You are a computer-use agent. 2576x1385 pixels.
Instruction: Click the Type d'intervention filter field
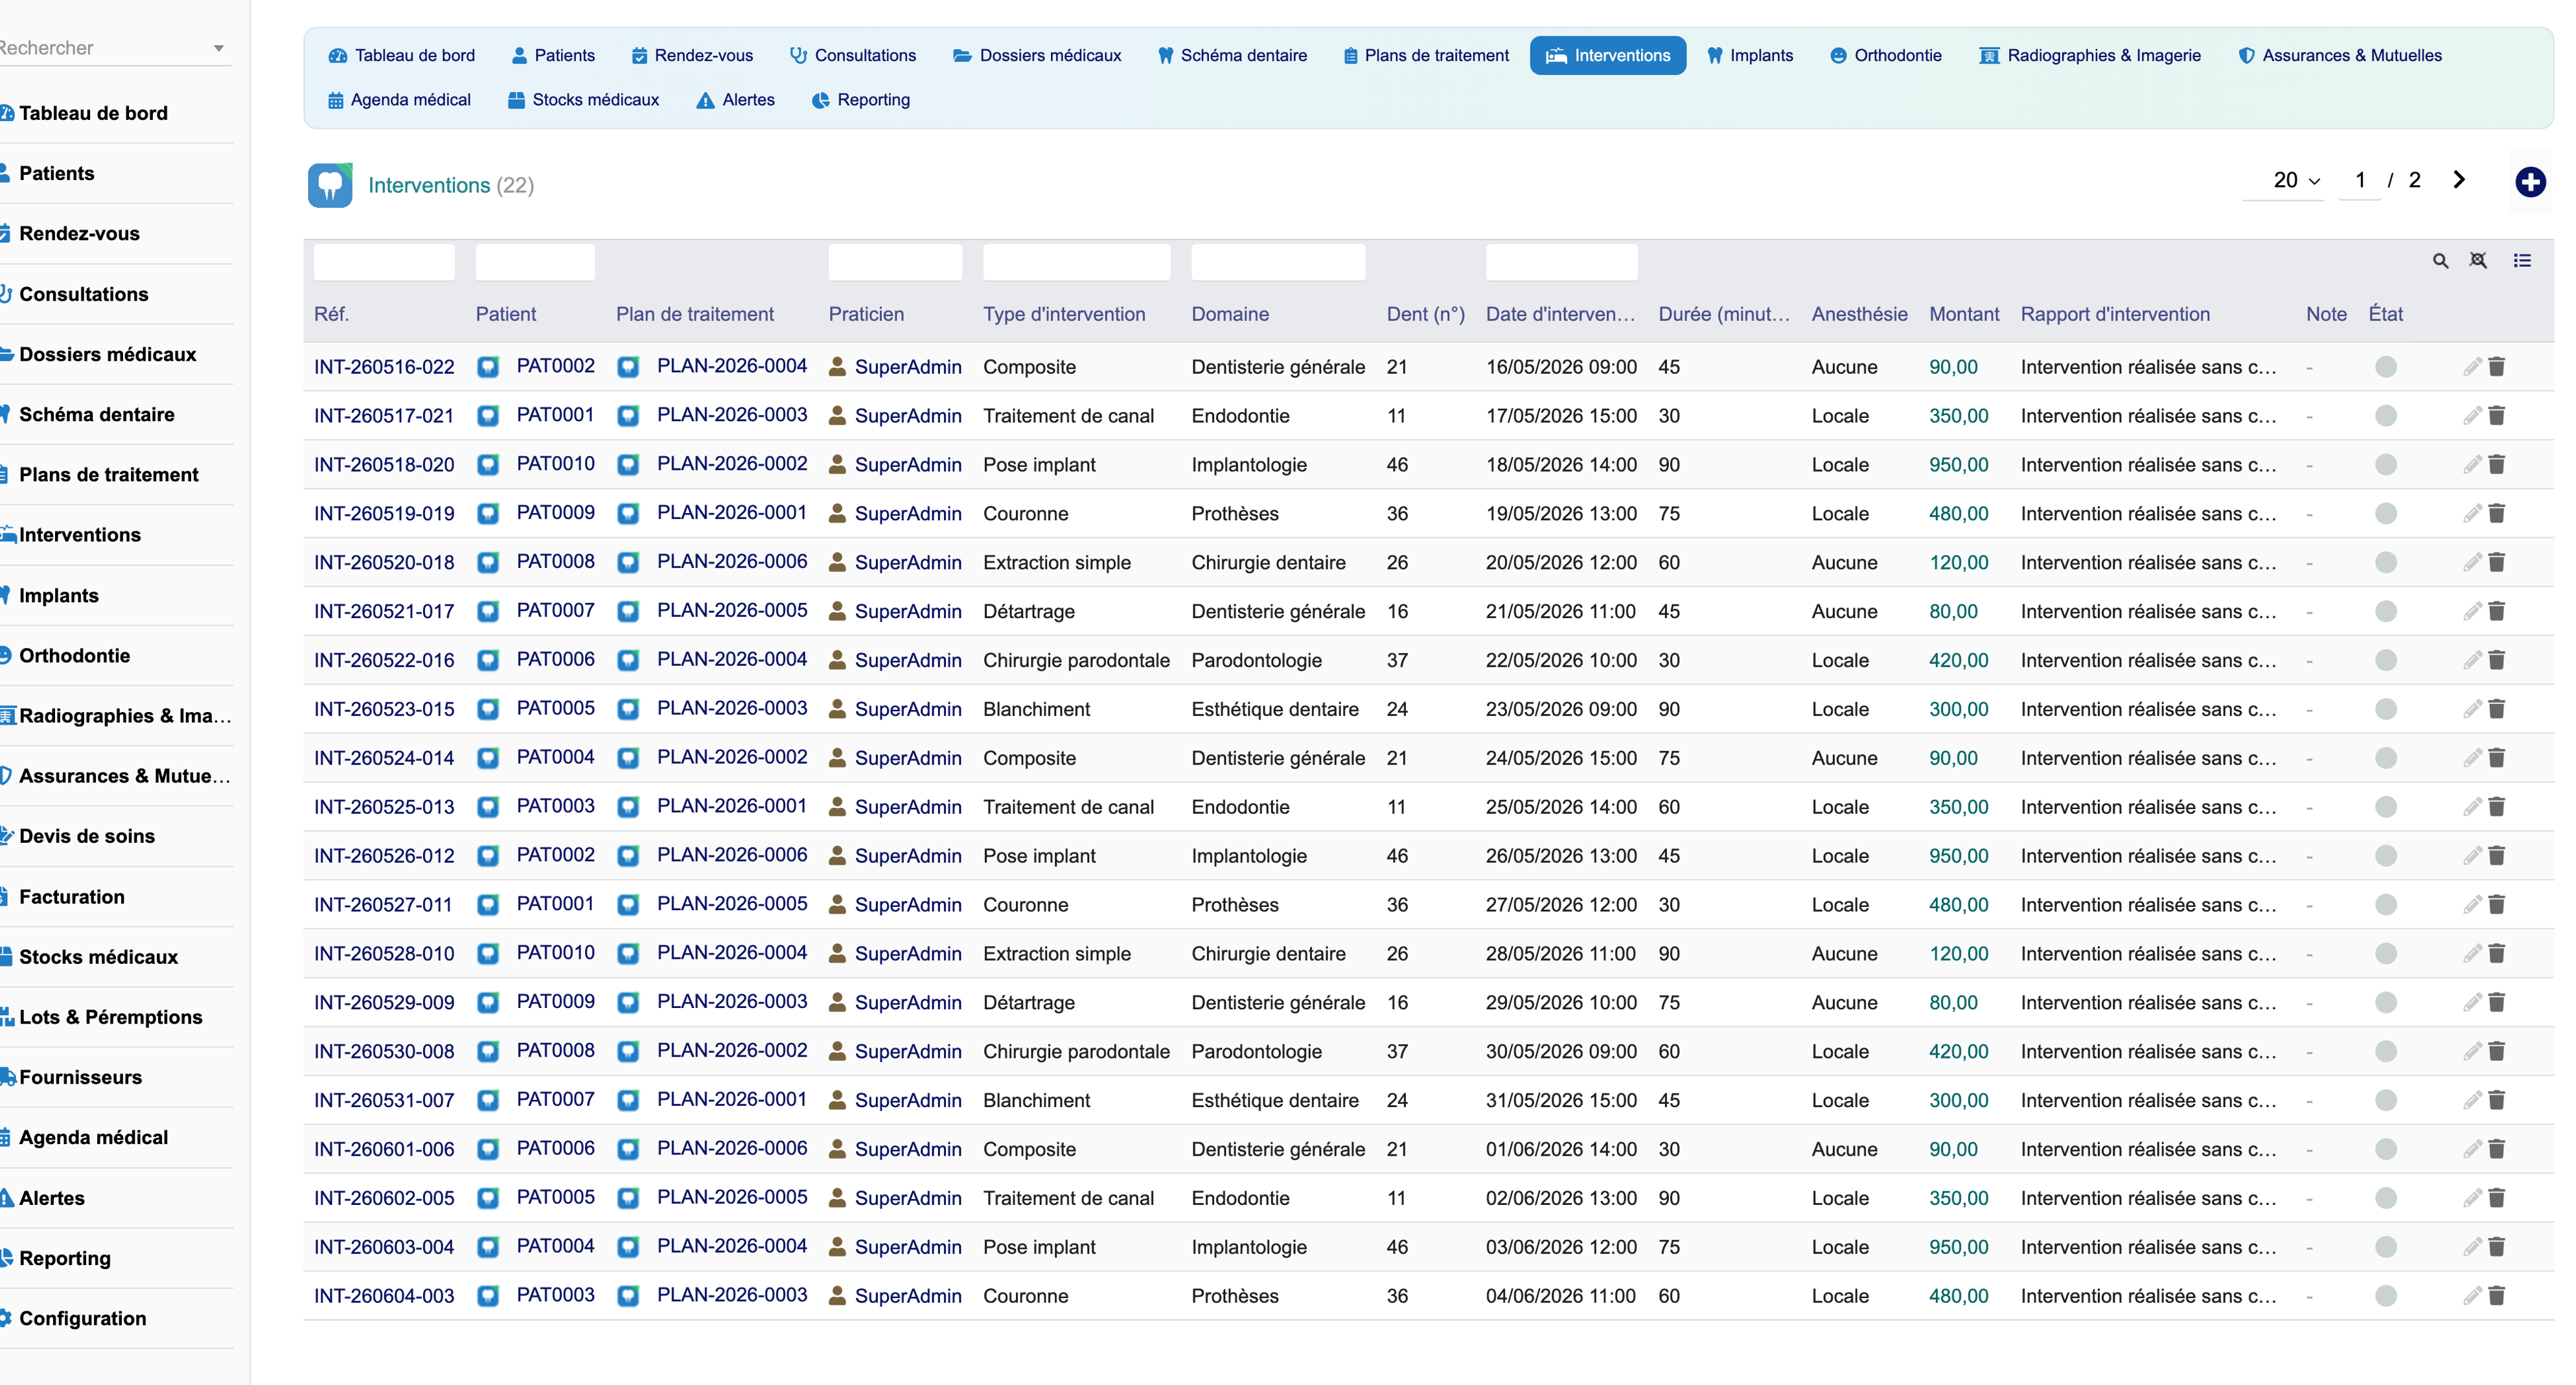1076,262
